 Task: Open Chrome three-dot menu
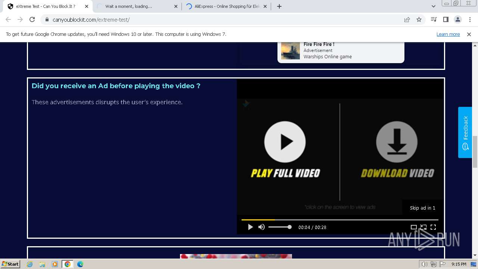pos(470,19)
